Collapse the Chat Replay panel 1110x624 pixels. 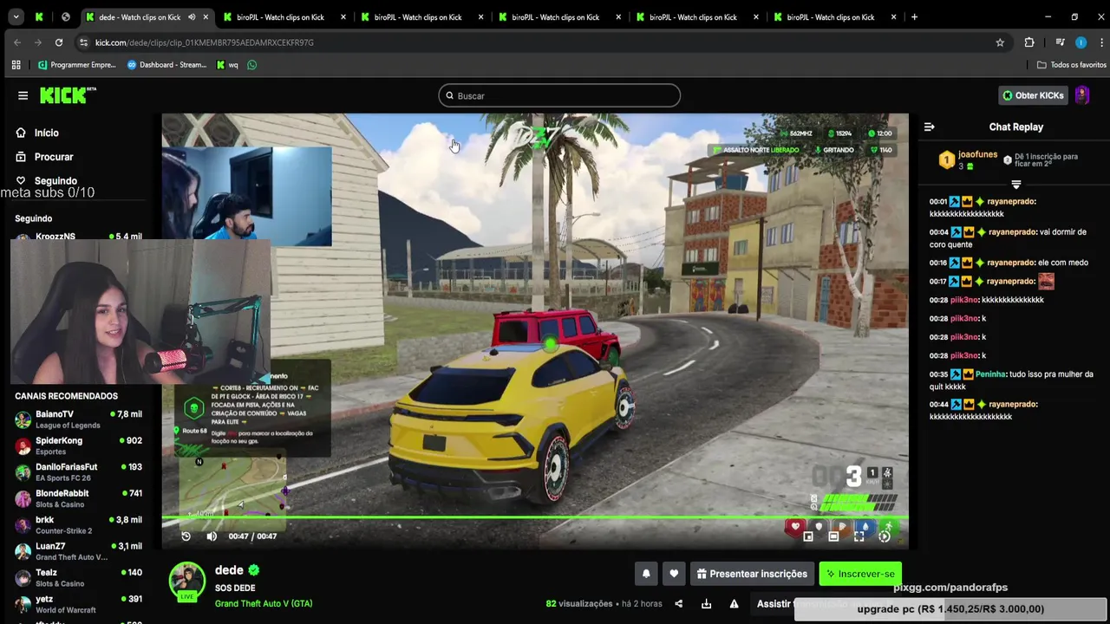click(929, 127)
